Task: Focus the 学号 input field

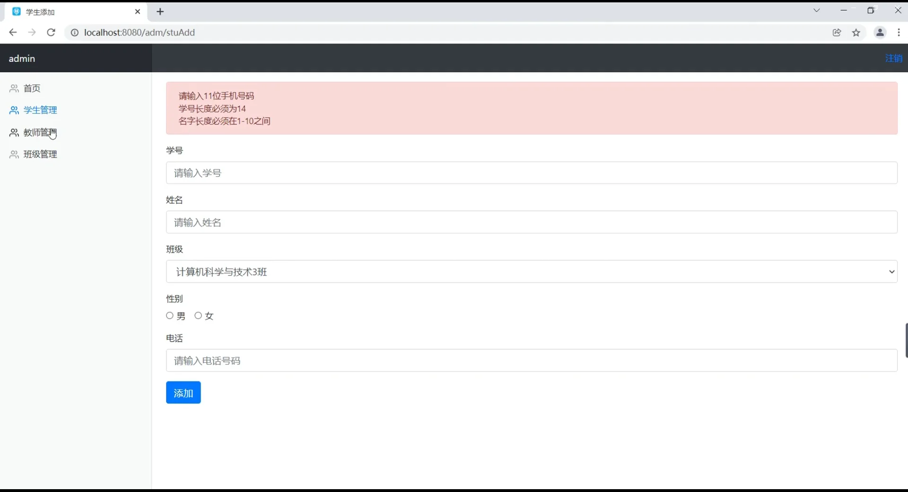Action: coord(532,173)
